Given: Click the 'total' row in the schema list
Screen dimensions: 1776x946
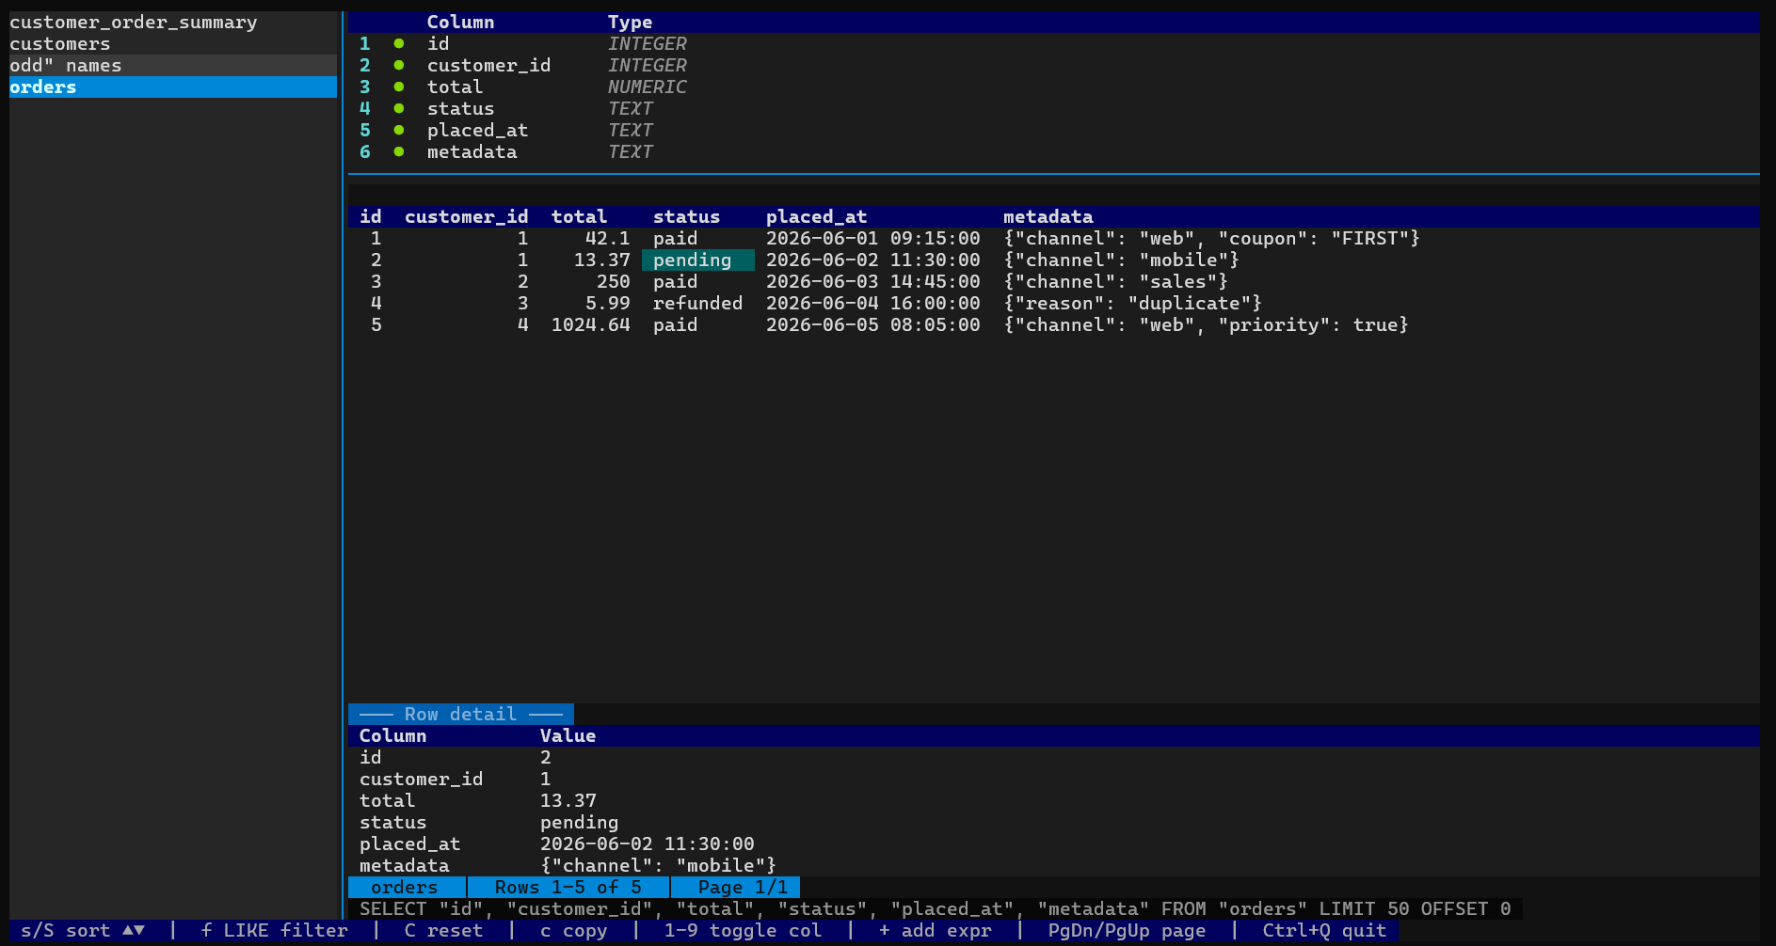Looking at the screenshot, I should [x=1053, y=87].
